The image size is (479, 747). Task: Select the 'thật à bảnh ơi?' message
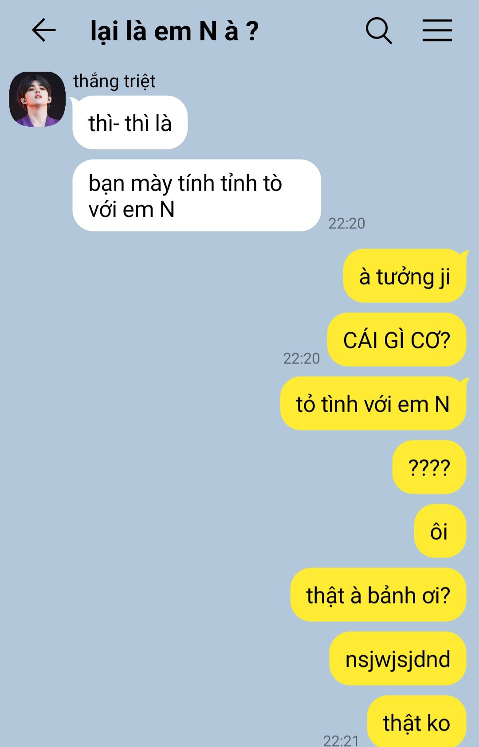pyautogui.click(x=378, y=595)
